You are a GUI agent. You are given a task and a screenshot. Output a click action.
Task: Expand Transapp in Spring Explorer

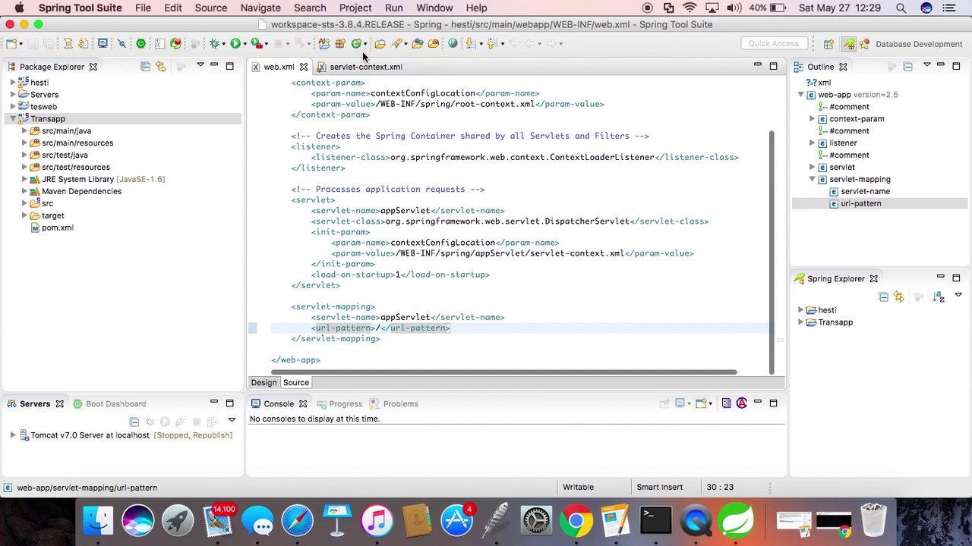pyautogui.click(x=800, y=322)
